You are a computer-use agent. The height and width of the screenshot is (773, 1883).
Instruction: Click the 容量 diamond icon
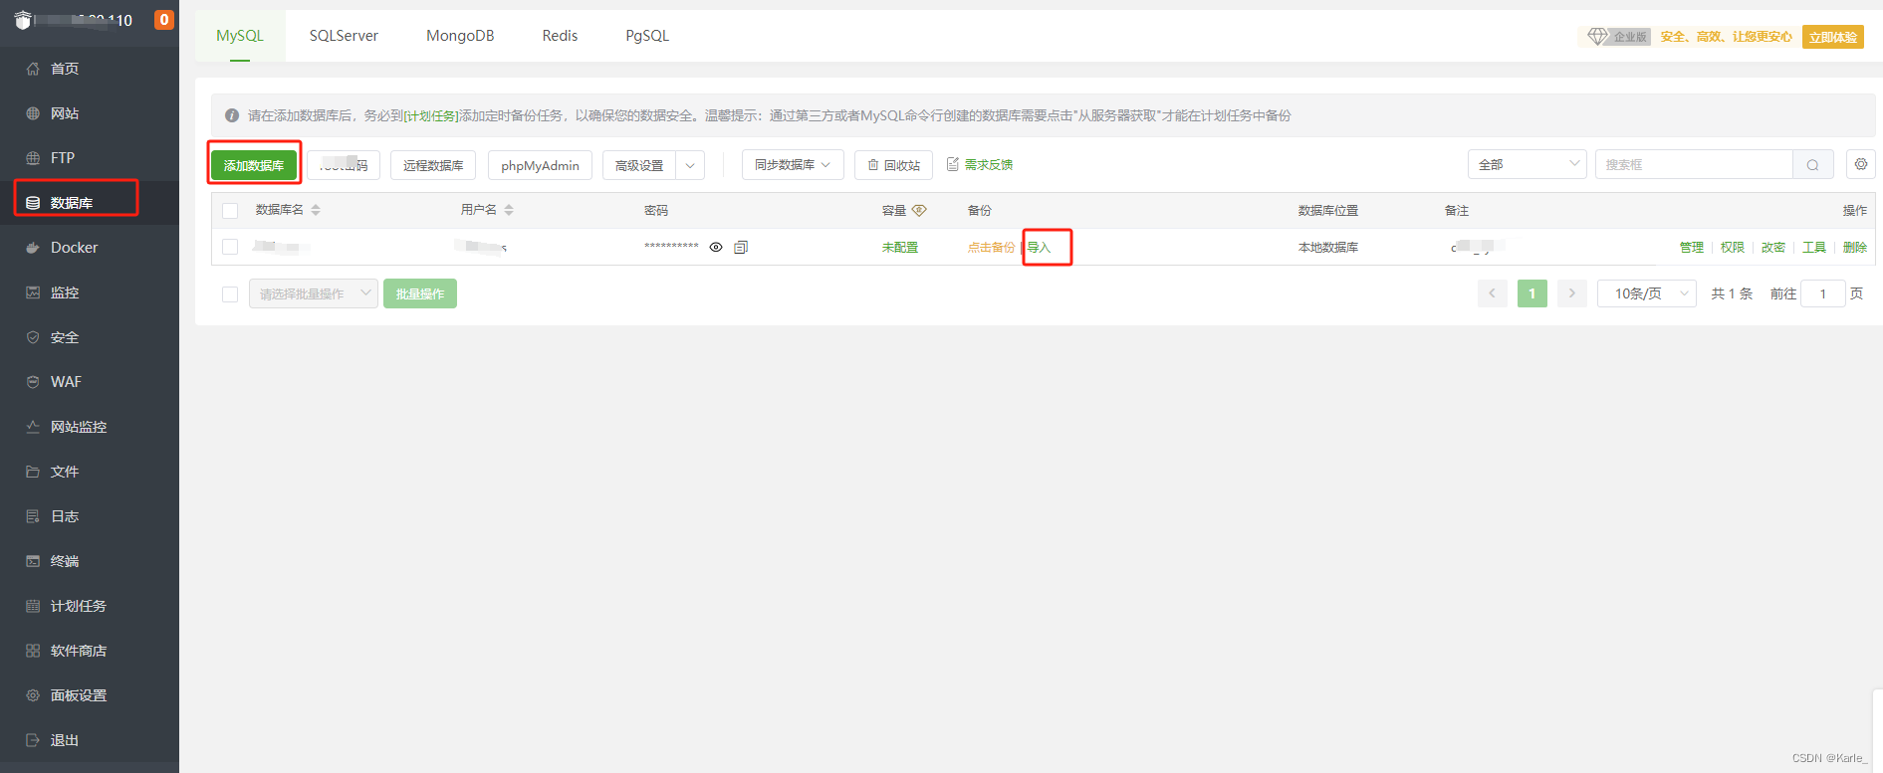point(919,210)
